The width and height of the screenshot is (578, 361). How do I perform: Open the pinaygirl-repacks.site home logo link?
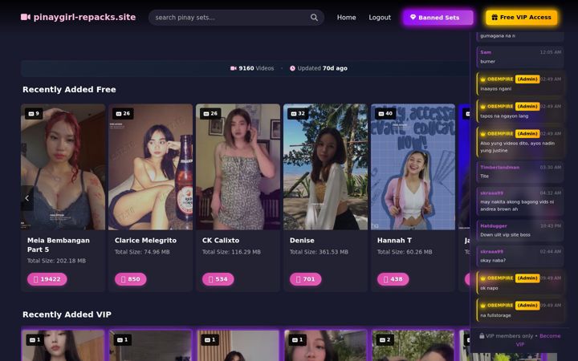tap(78, 17)
